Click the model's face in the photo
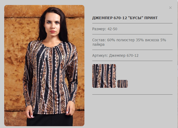The image size is (178, 128). click(x=53, y=24)
